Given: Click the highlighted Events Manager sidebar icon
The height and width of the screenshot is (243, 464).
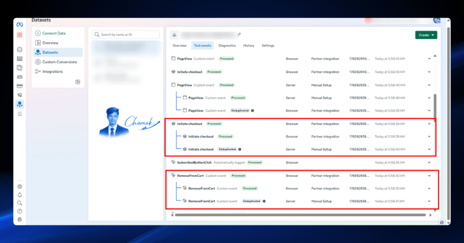Looking at the screenshot, I should pyautogui.click(x=19, y=104).
